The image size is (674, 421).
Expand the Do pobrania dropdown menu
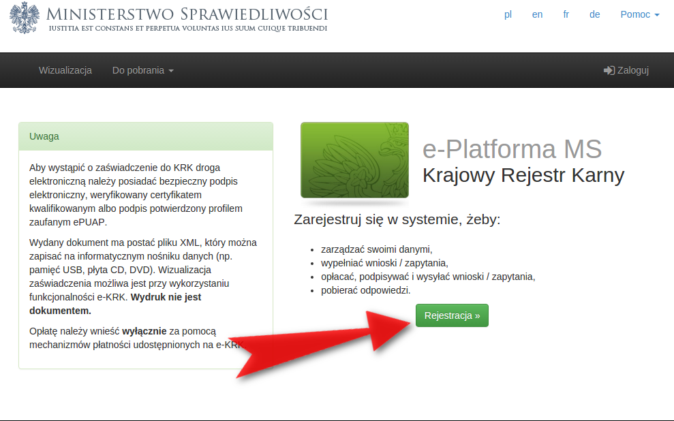pyautogui.click(x=142, y=70)
